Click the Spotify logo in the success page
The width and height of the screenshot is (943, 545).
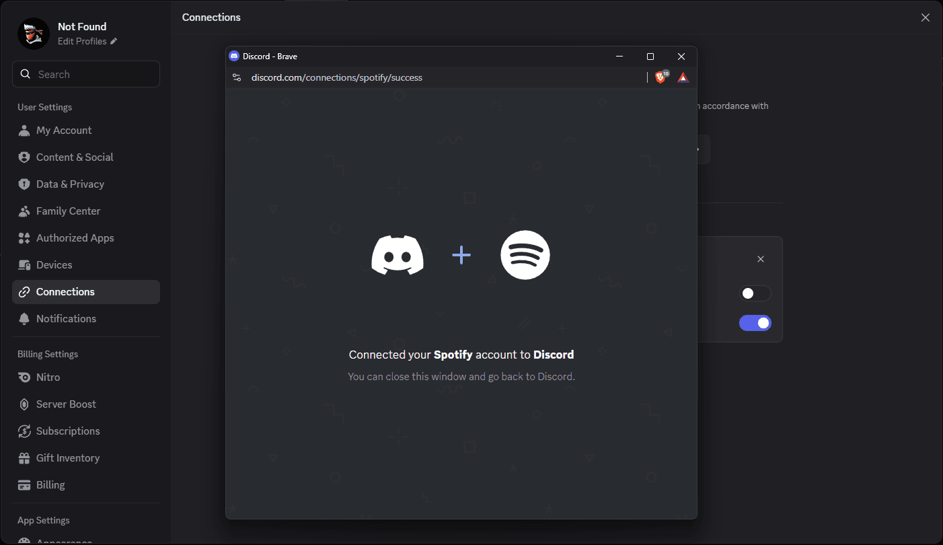click(525, 255)
